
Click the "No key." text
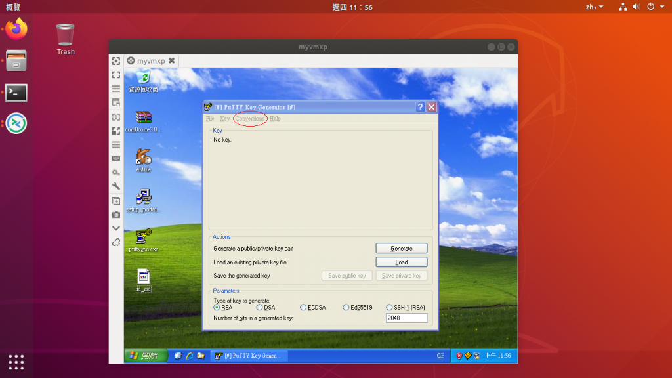[x=222, y=140]
